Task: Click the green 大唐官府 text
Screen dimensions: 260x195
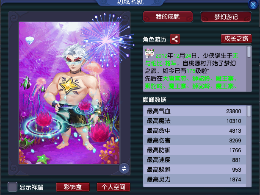Action: [174, 78]
